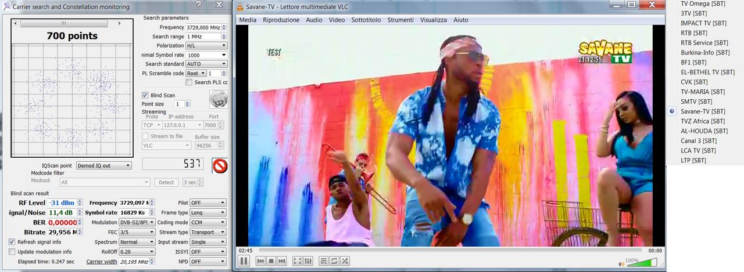744x272 pixels.
Task: Open the Sottotitolo menu
Action: [366, 20]
